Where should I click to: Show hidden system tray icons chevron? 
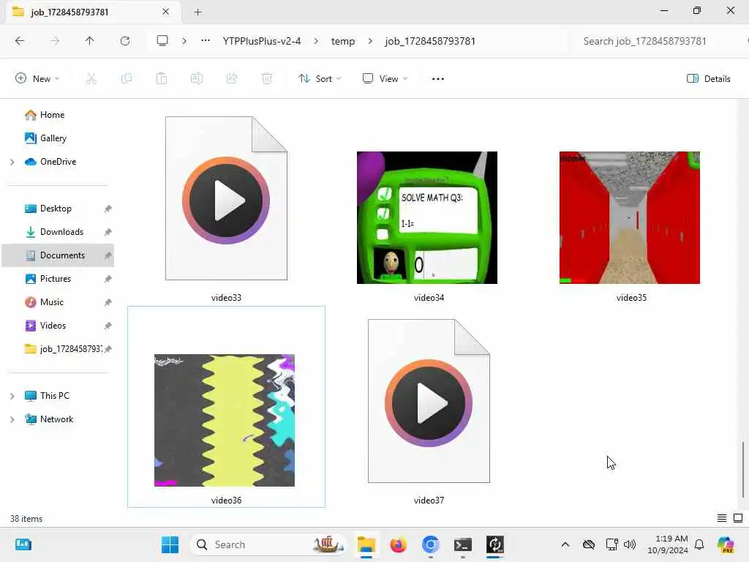point(565,544)
